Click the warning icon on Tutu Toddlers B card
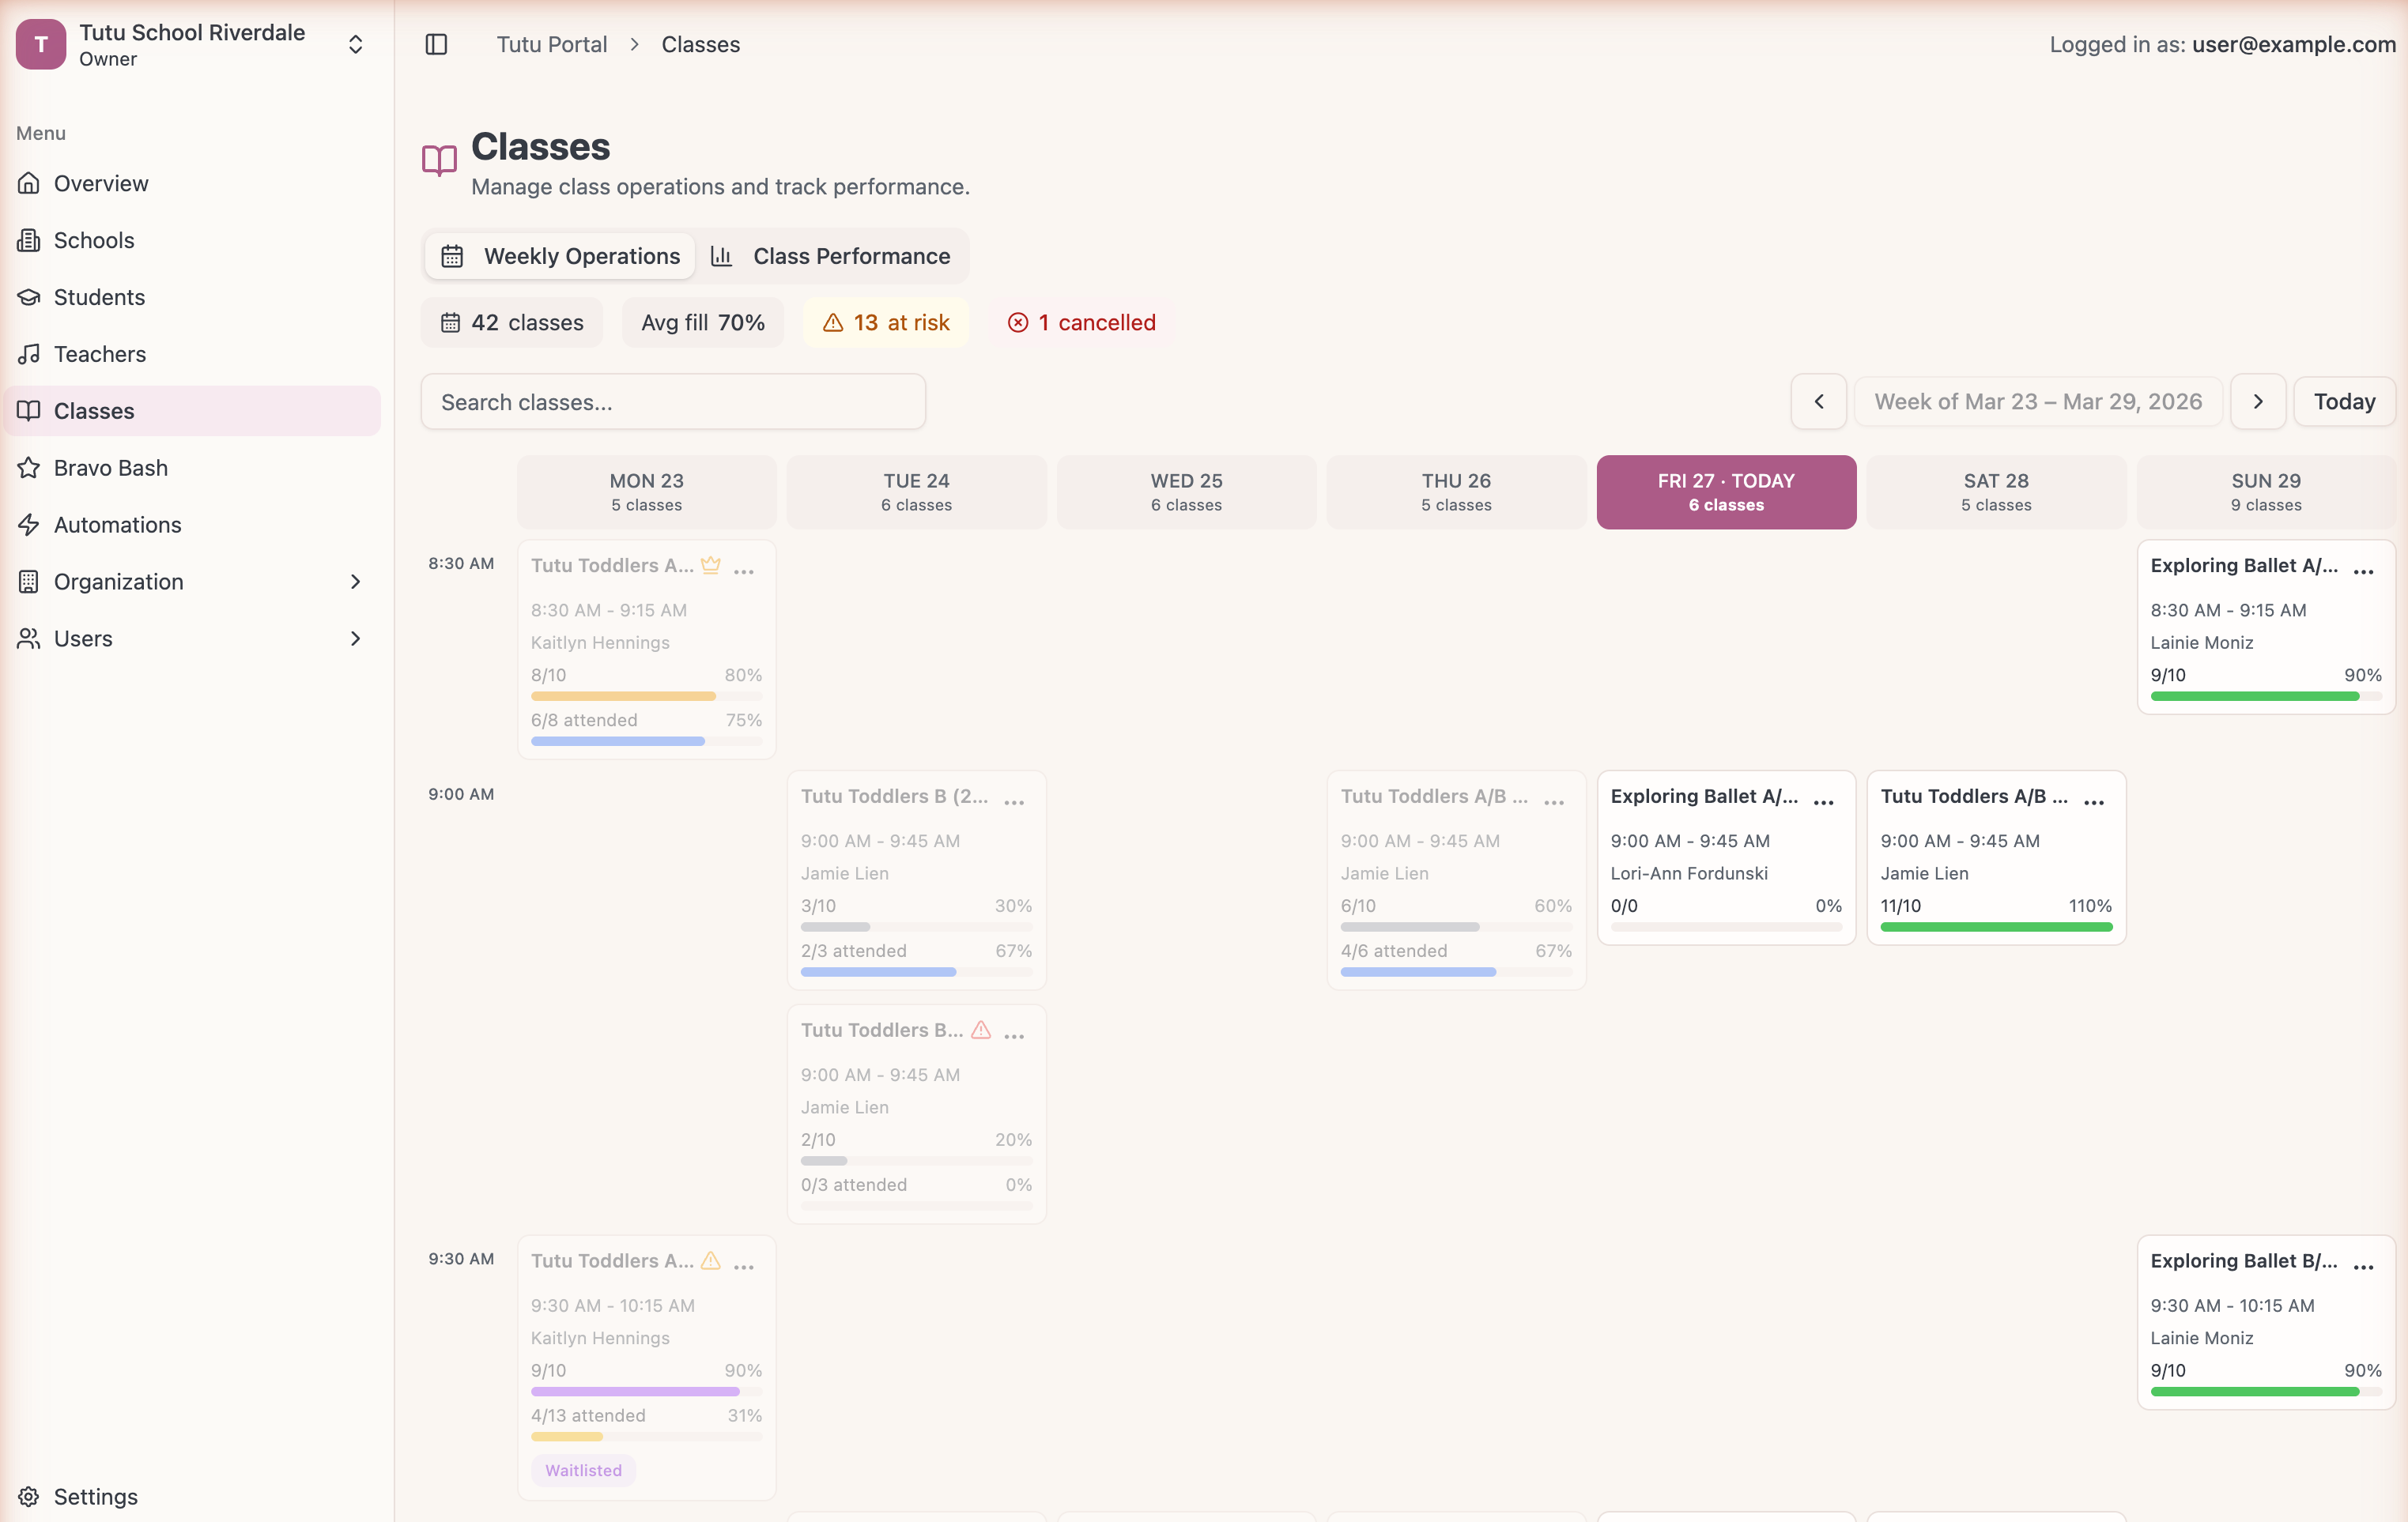The width and height of the screenshot is (2408, 1522). [x=981, y=1030]
